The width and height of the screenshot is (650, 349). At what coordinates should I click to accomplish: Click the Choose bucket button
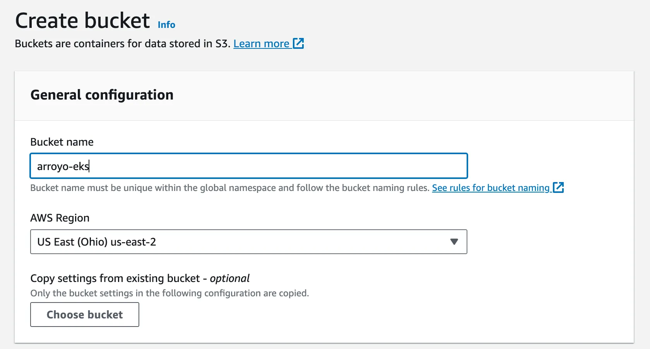(x=84, y=315)
